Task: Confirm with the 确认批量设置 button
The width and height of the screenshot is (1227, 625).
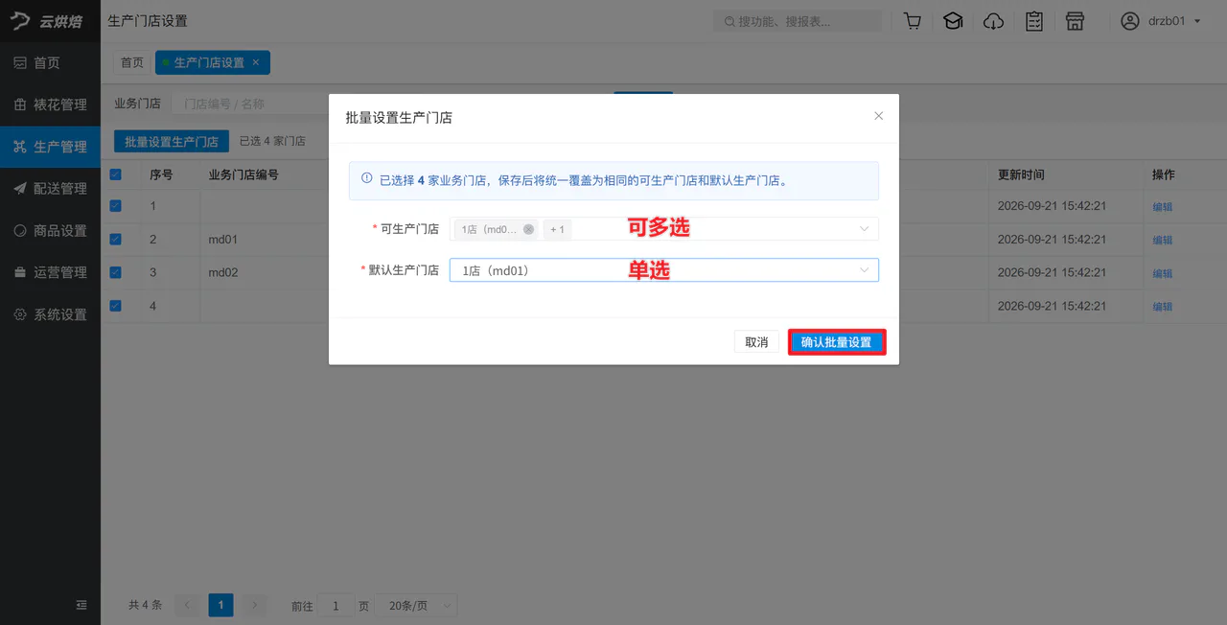Action: (x=837, y=342)
